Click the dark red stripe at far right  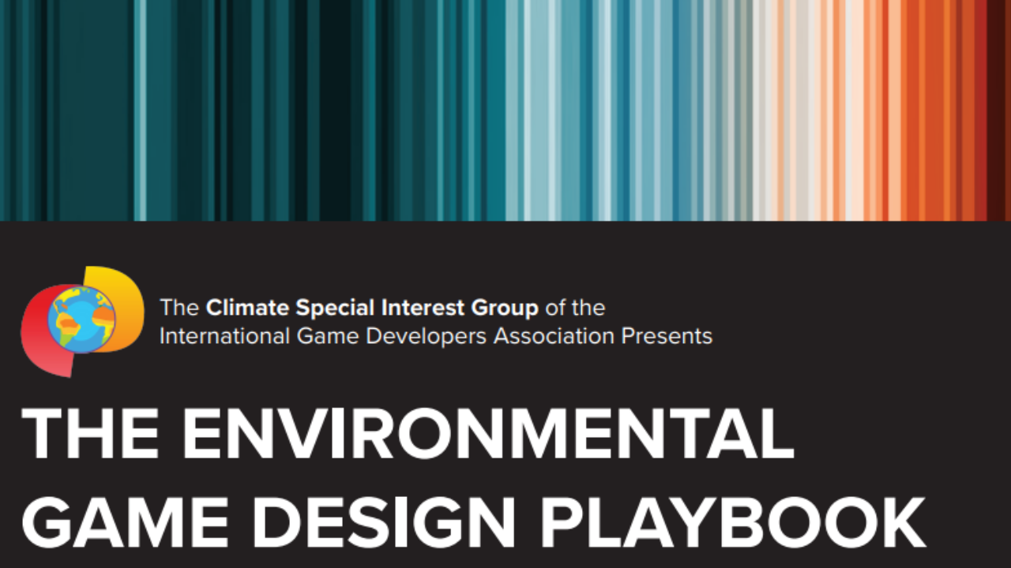(x=997, y=110)
